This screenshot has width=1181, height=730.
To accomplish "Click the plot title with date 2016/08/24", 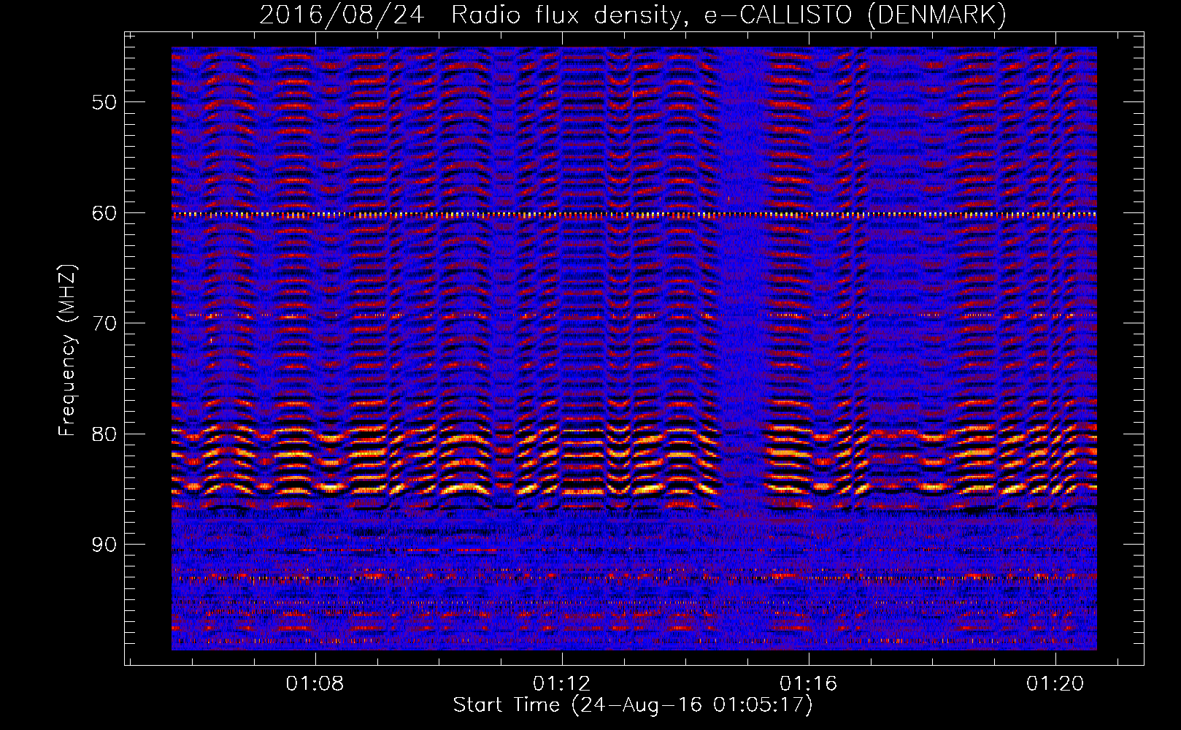I will (x=633, y=15).
